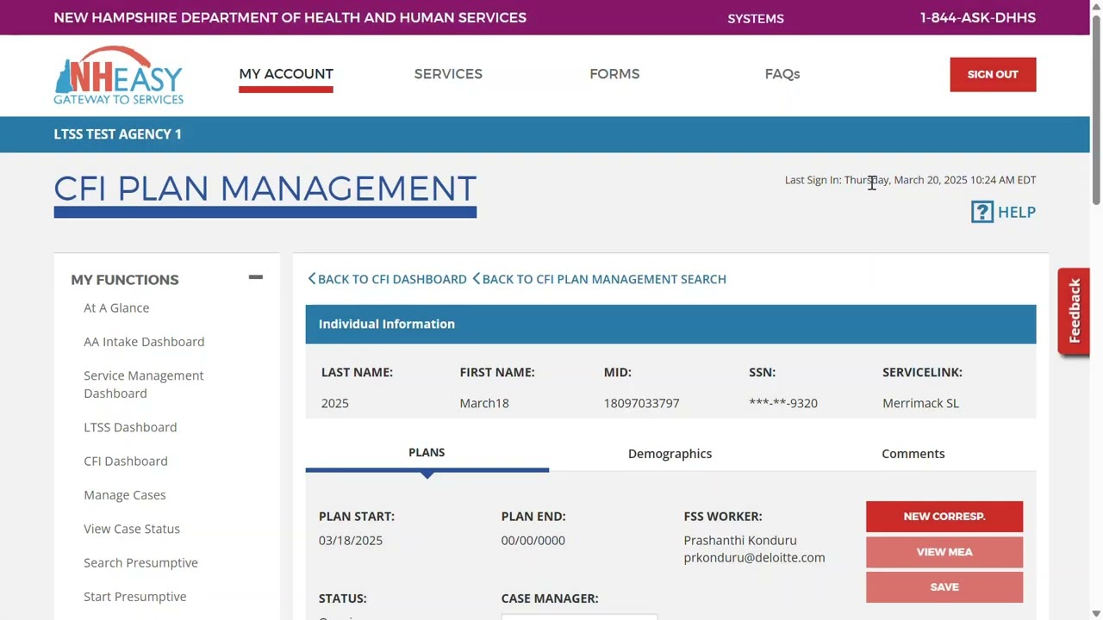Open Manage Cases
This screenshot has width=1103, height=620.
125,495
